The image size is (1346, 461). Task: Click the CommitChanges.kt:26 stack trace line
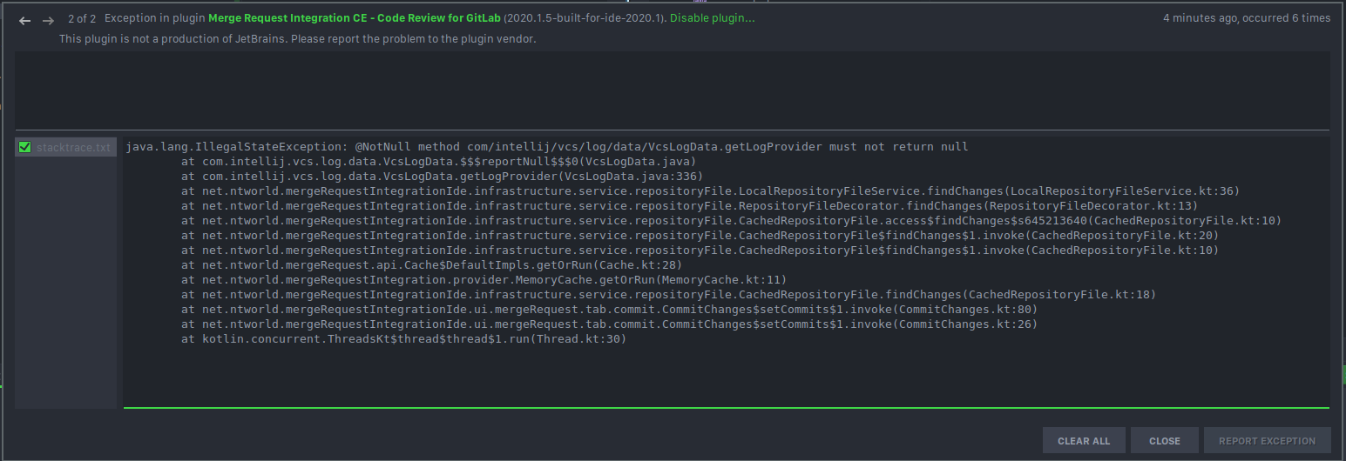coord(609,324)
